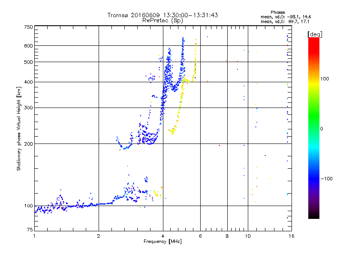Select the "mean, sd,X: 89.7, 17.1" line

pyautogui.click(x=285, y=22)
